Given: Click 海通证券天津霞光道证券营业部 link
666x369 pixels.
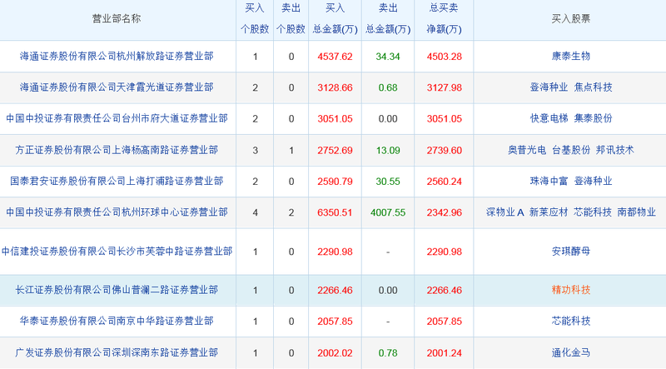Looking at the screenshot, I should pos(117,87).
